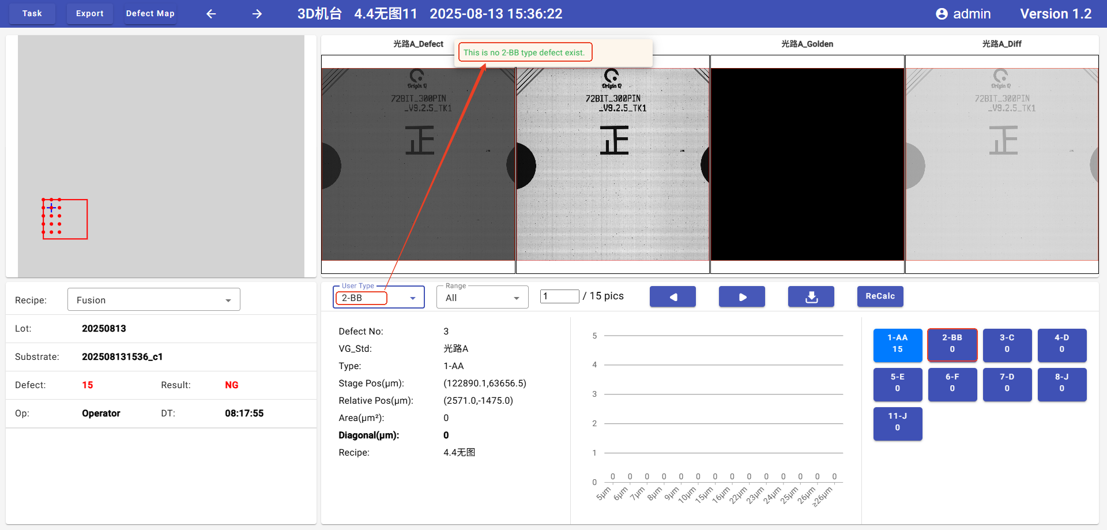Image resolution: width=1107 pixels, height=530 pixels.
Task: Open the Defect Map view
Action: pos(150,14)
